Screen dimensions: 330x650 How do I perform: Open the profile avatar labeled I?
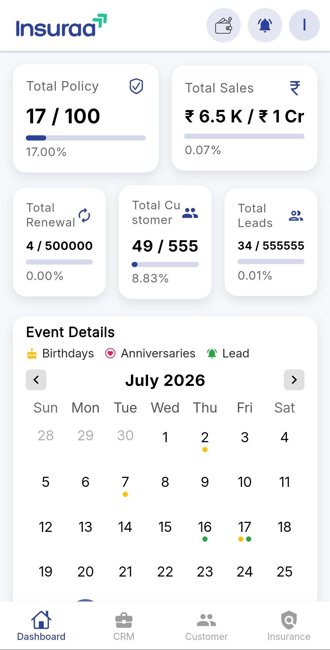[x=304, y=25]
